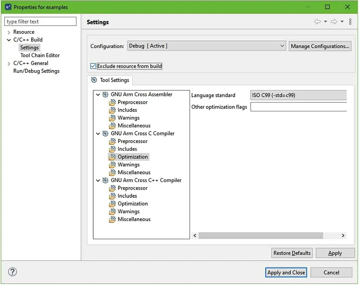Click the forward navigation arrow icon

point(334,21)
